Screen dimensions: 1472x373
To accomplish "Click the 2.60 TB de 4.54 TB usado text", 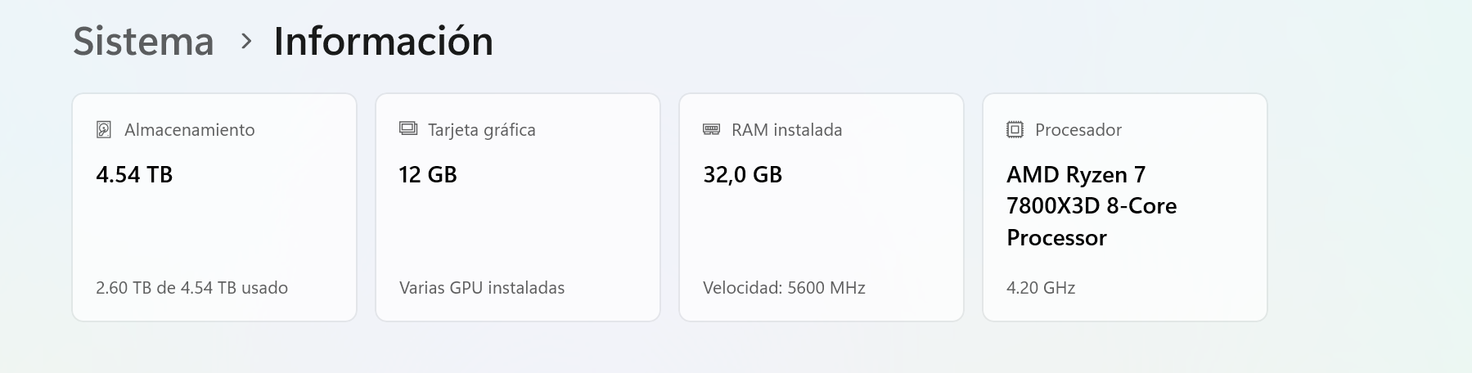I will (x=191, y=288).
